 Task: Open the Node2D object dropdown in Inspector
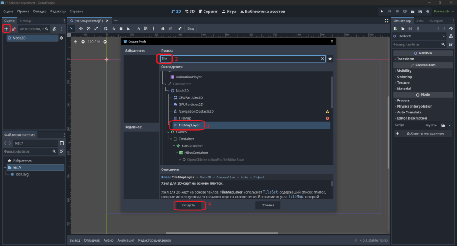tap(419, 36)
